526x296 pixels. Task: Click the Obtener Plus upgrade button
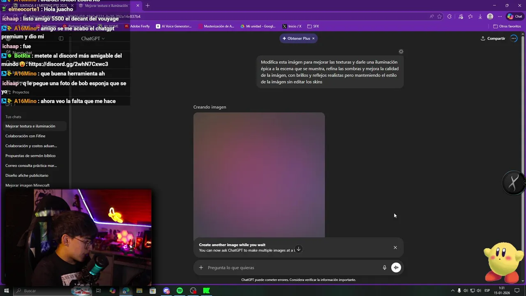click(x=296, y=38)
